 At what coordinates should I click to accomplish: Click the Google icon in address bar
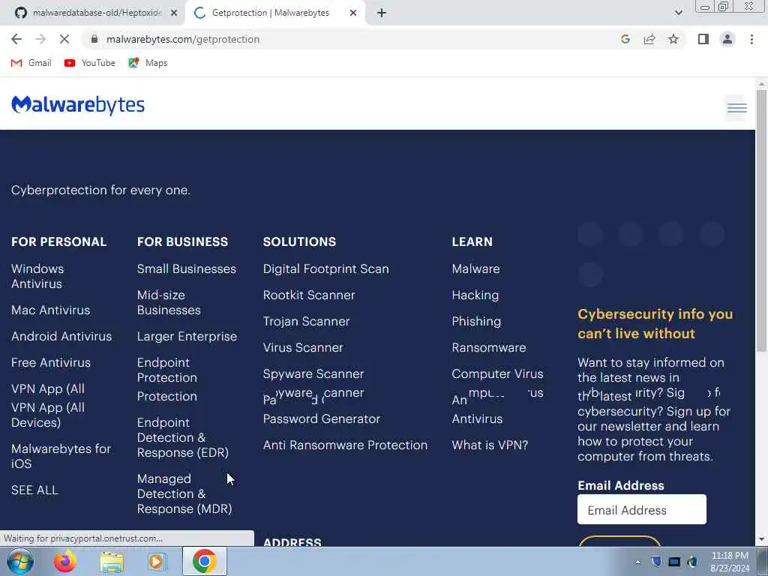pyautogui.click(x=625, y=39)
